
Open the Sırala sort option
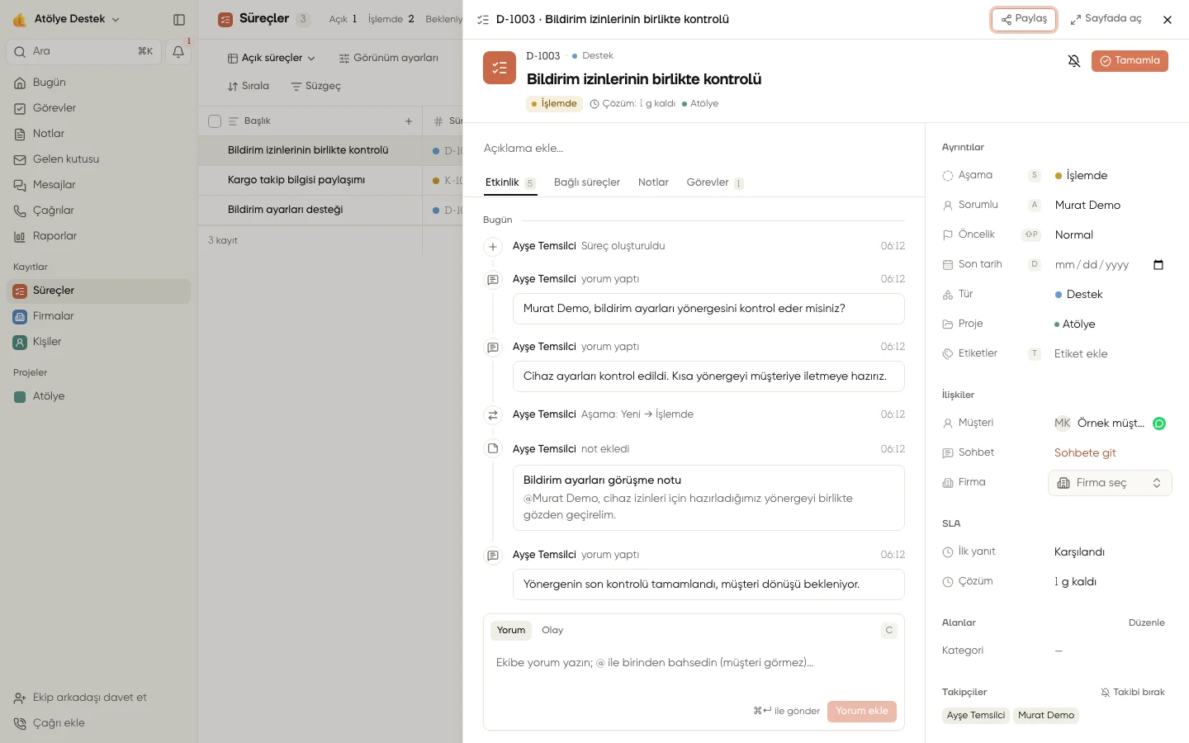click(x=249, y=87)
